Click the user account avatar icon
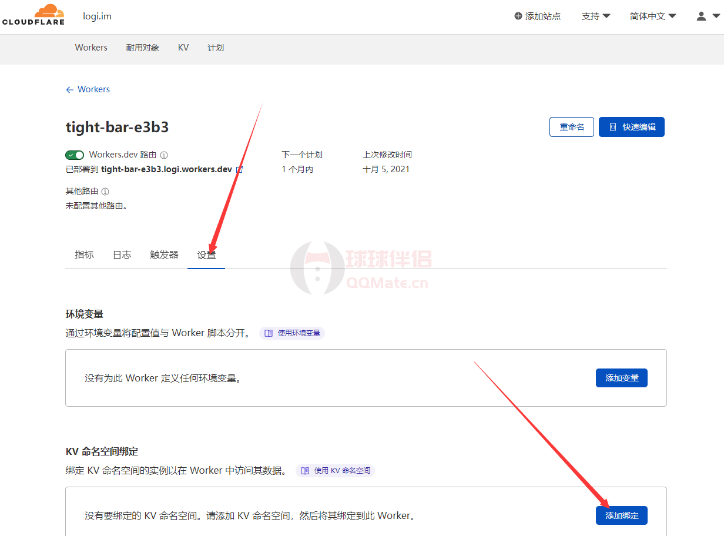 point(701,16)
